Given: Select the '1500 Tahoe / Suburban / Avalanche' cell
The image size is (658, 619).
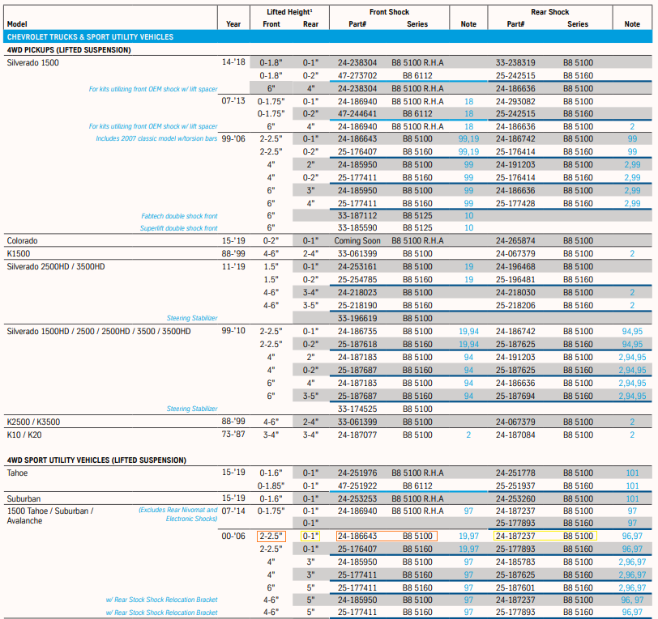Looking at the screenshot, I should pyautogui.click(x=50, y=516).
